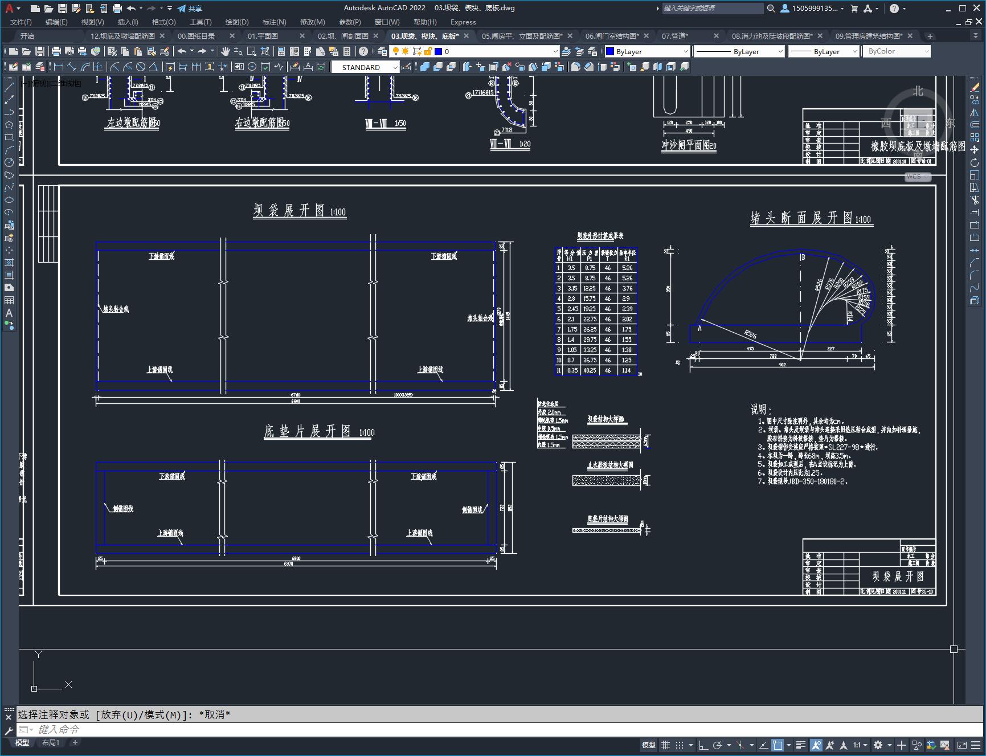This screenshot has height=756, width=986.
Task: Open the 1:1 annotation scale dropdown
Action: pos(860,745)
